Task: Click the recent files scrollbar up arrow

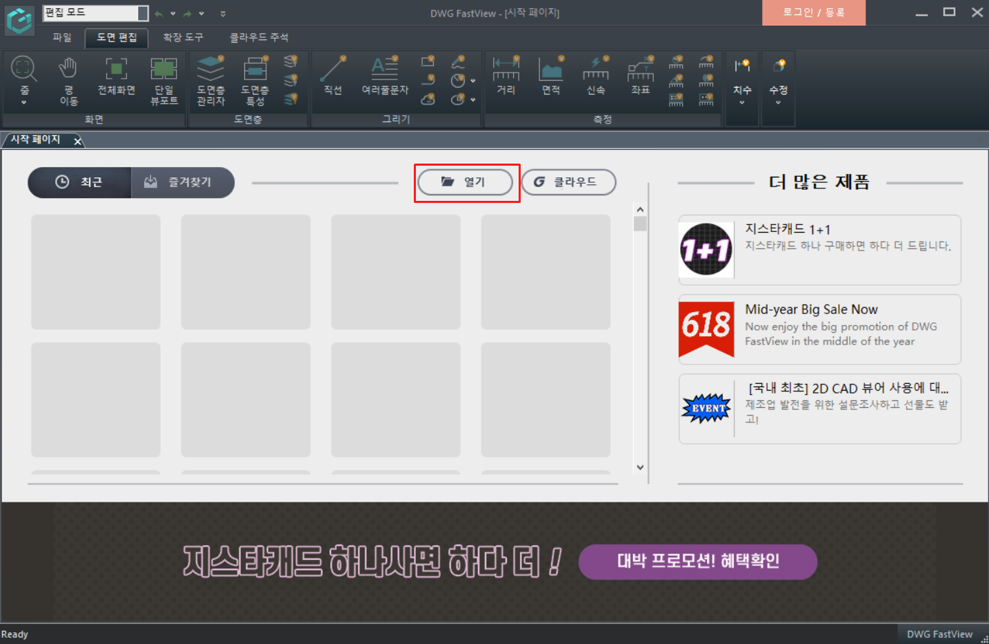Action: coord(640,210)
